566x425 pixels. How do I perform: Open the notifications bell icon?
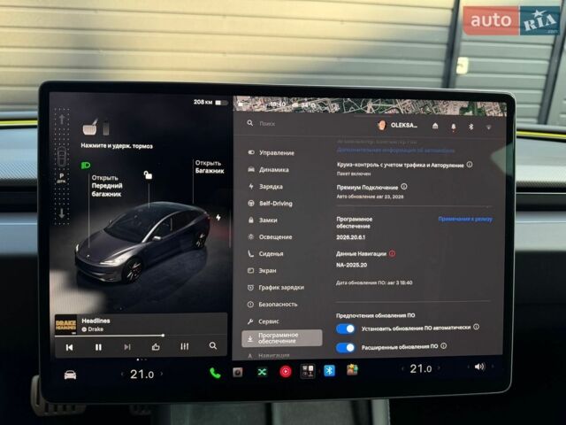454,127
